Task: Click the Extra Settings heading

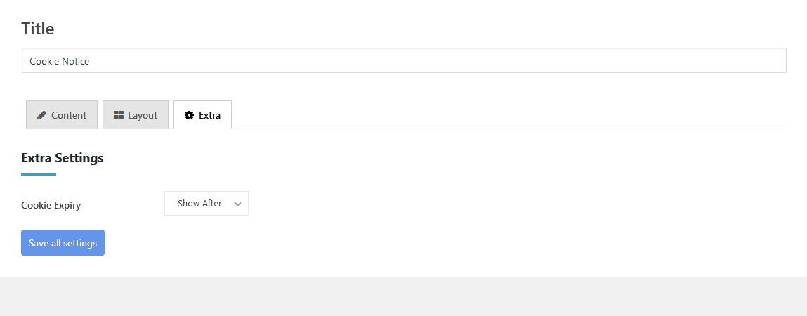Action: tap(63, 157)
